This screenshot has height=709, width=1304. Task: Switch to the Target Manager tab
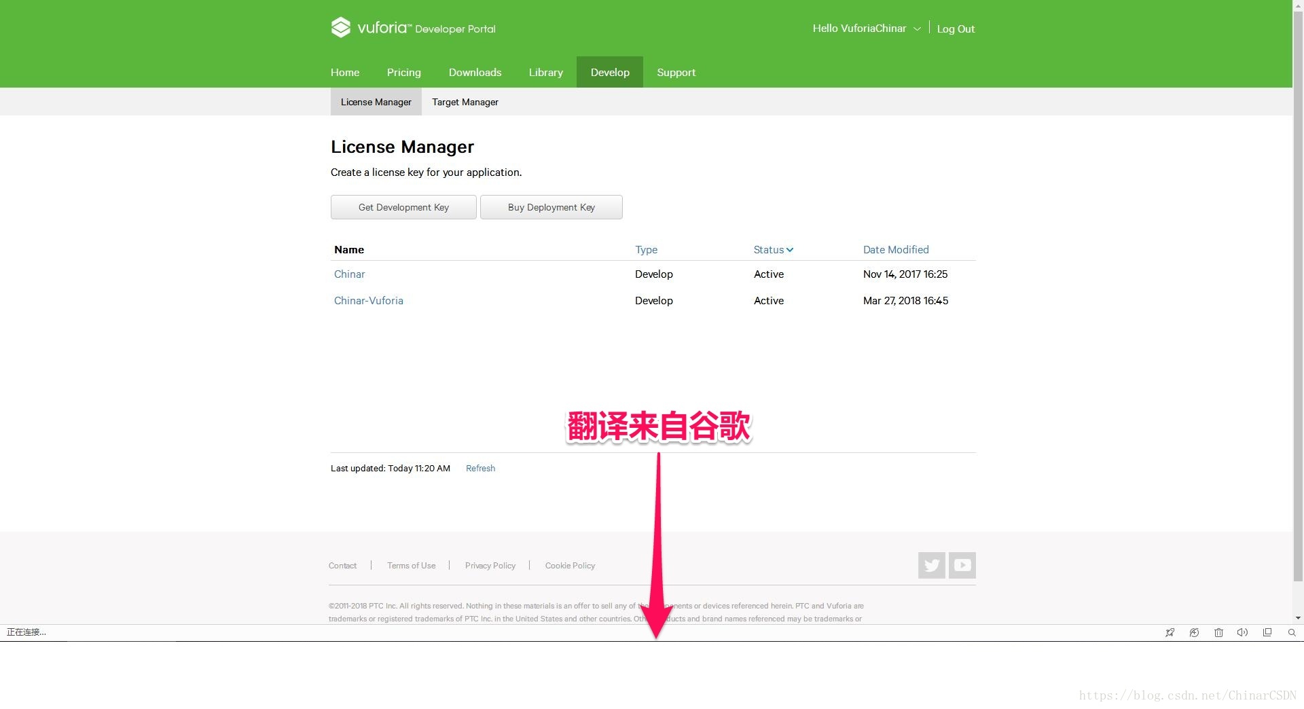[465, 102]
